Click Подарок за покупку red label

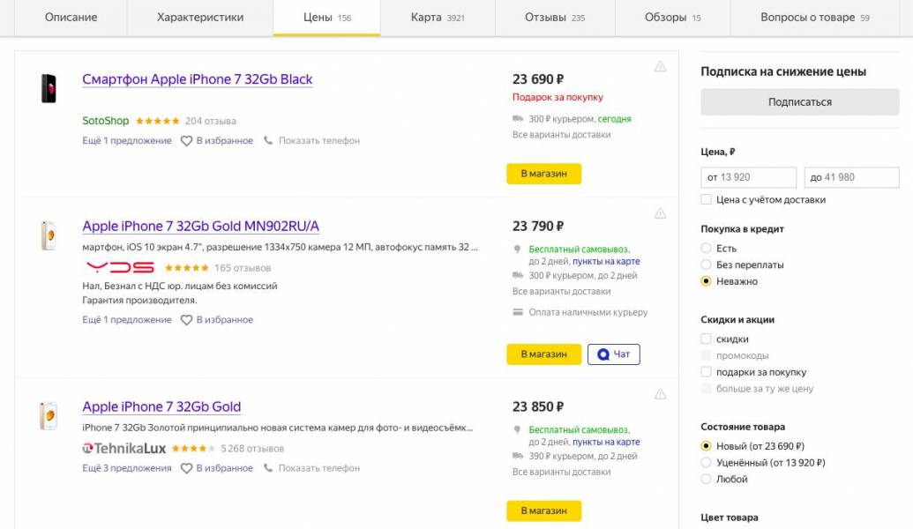558,97
